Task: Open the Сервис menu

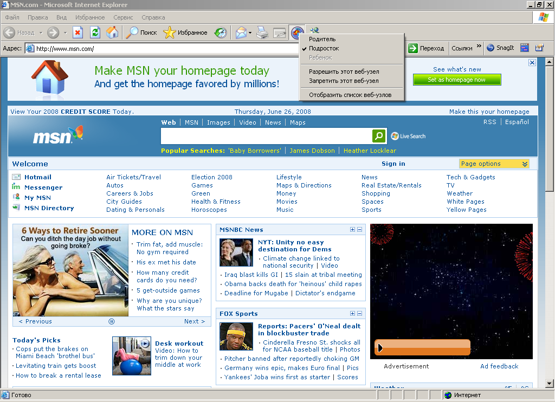Action: pos(123,17)
